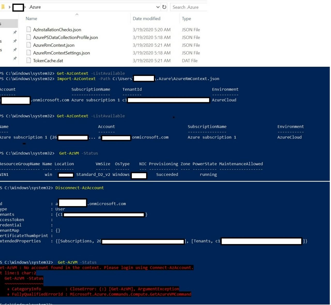Click the OsType header in PowerShell output

coord(122,164)
